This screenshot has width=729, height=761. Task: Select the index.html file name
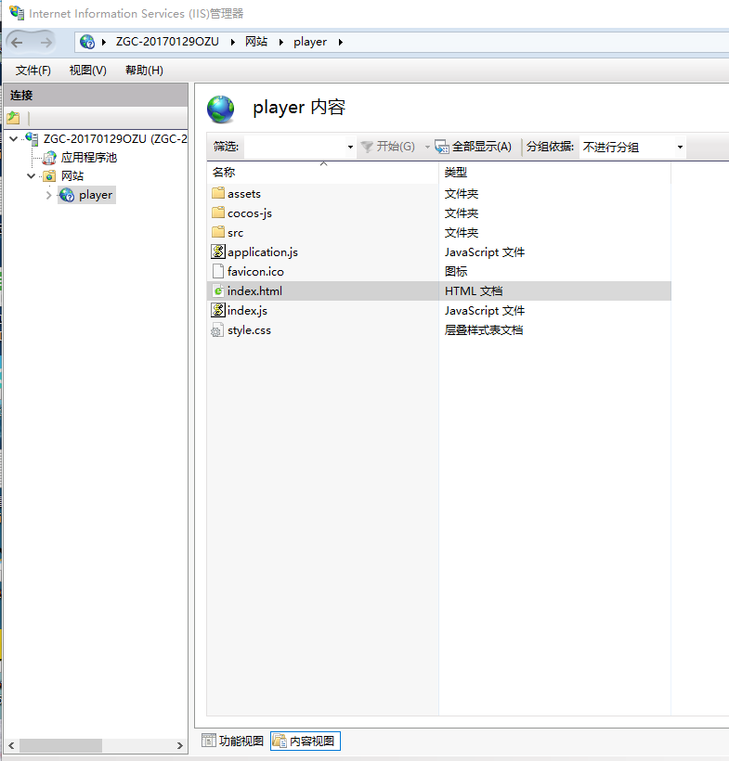pyautogui.click(x=254, y=290)
